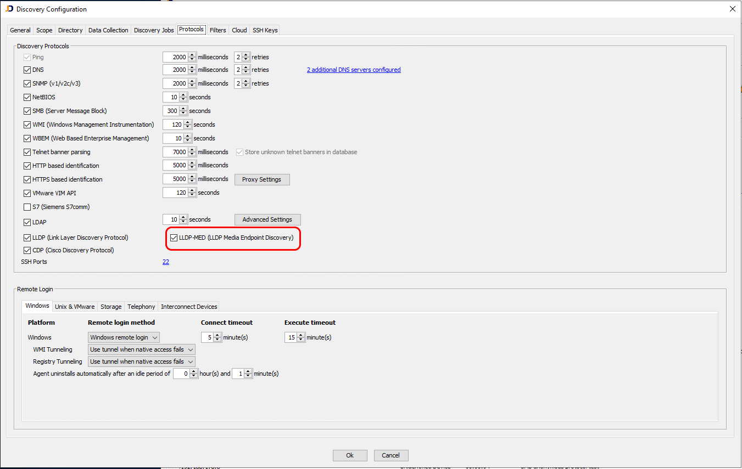Increase SMB timeout with stepper up arrow
742x469 pixels.
(182, 109)
